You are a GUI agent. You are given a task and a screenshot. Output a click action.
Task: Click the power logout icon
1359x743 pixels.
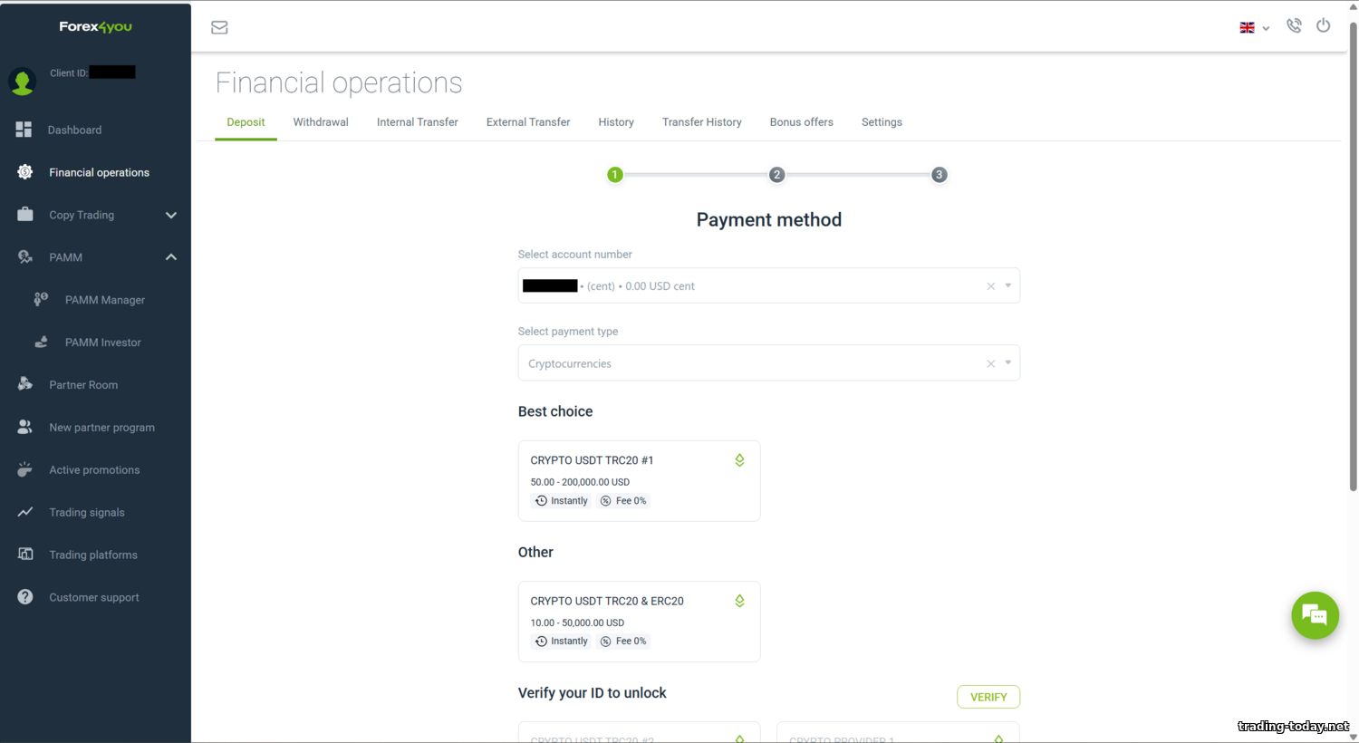click(x=1323, y=26)
